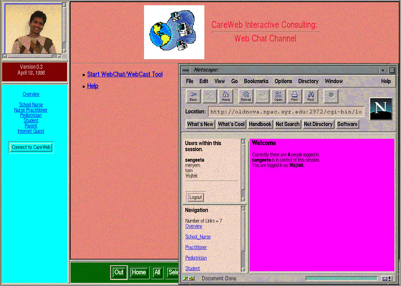401x286 pixels.
Task: Open Pediatrician link in Navigation panel
Action: (x=196, y=258)
